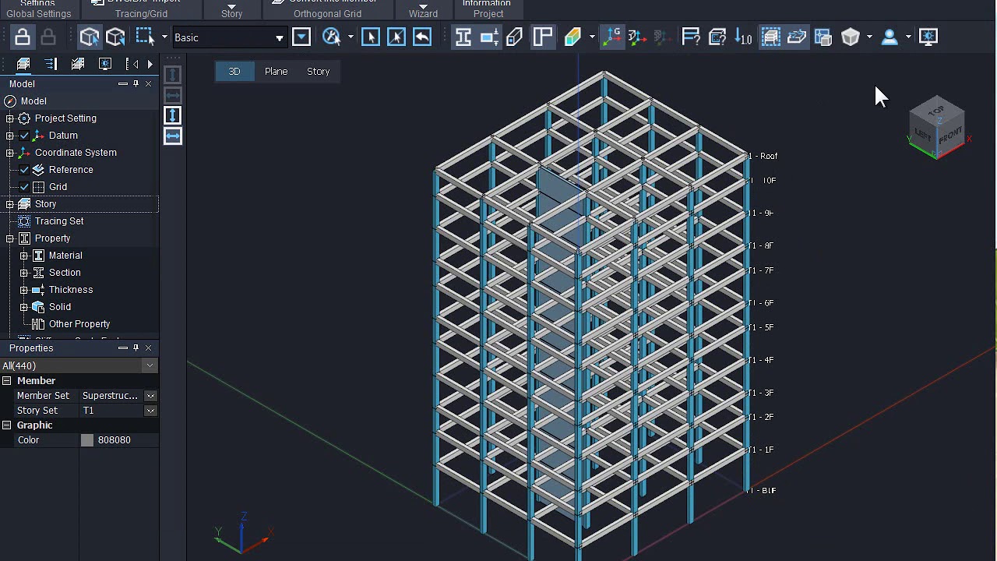
Task: Switch to the Story view tab
Action: 319,72
